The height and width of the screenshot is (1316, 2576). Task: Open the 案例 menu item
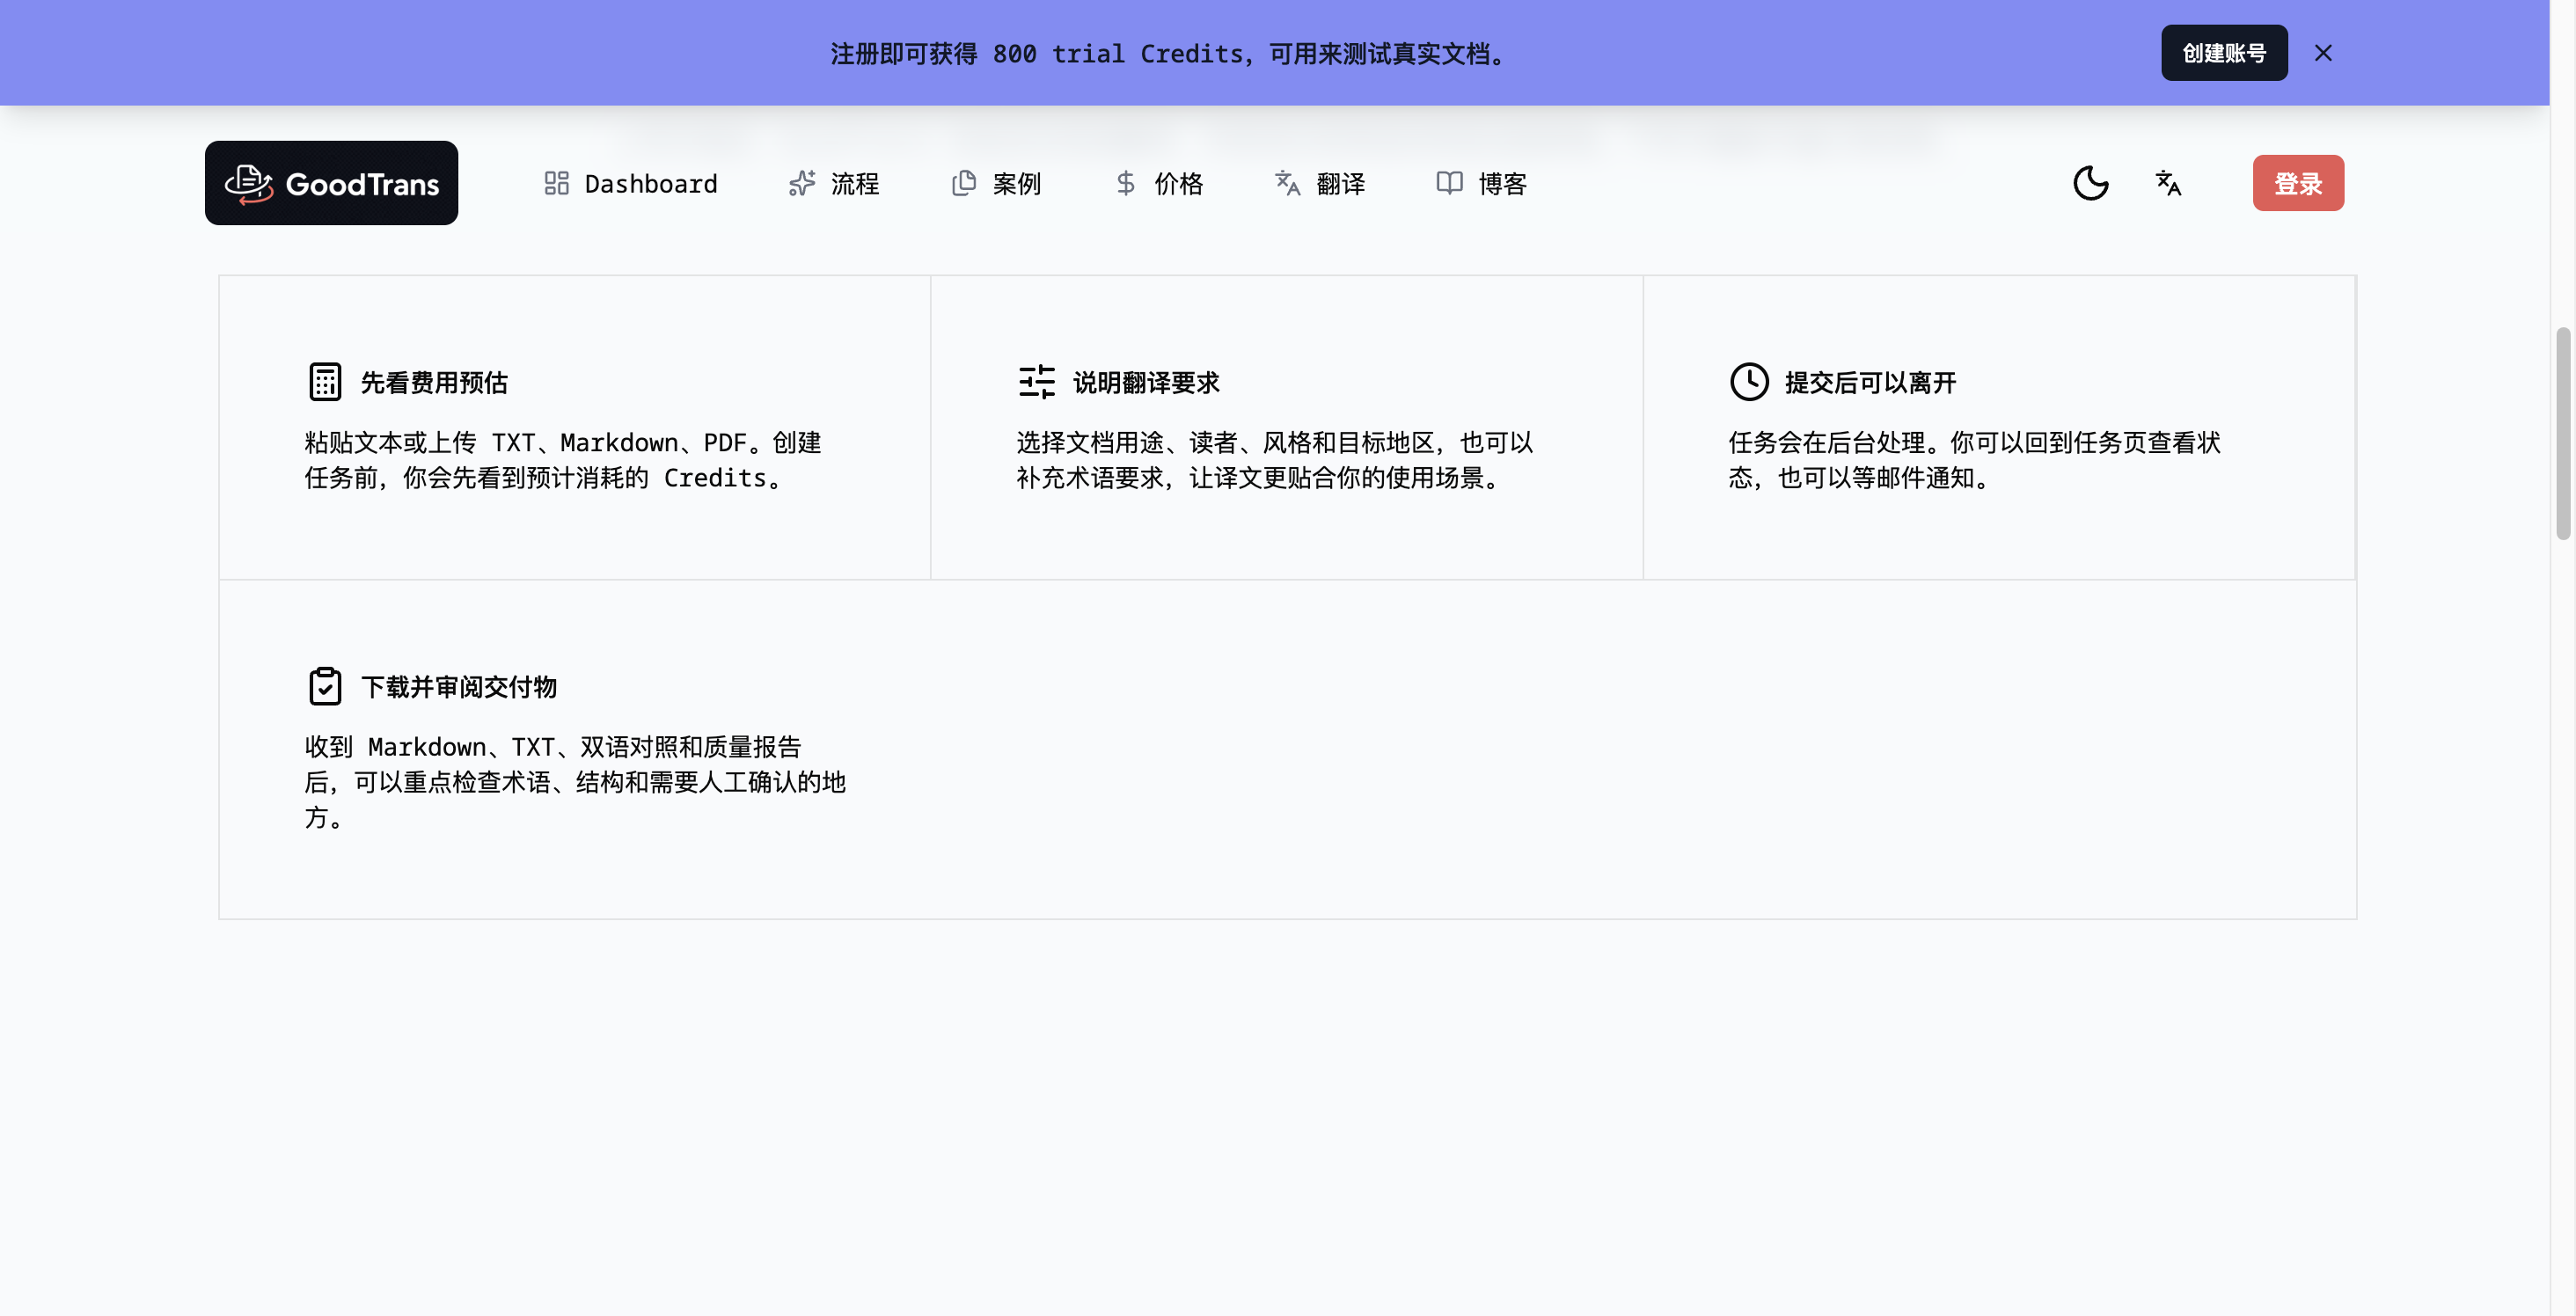pos(996,183)
